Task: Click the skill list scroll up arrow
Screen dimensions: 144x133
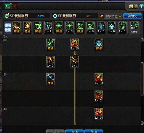Action: tap(142, 40)
